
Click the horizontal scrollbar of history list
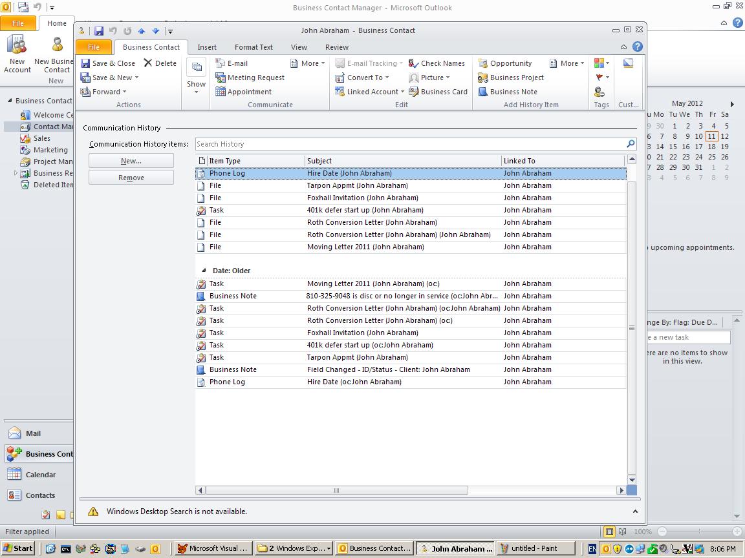click(x=336, y=490)
